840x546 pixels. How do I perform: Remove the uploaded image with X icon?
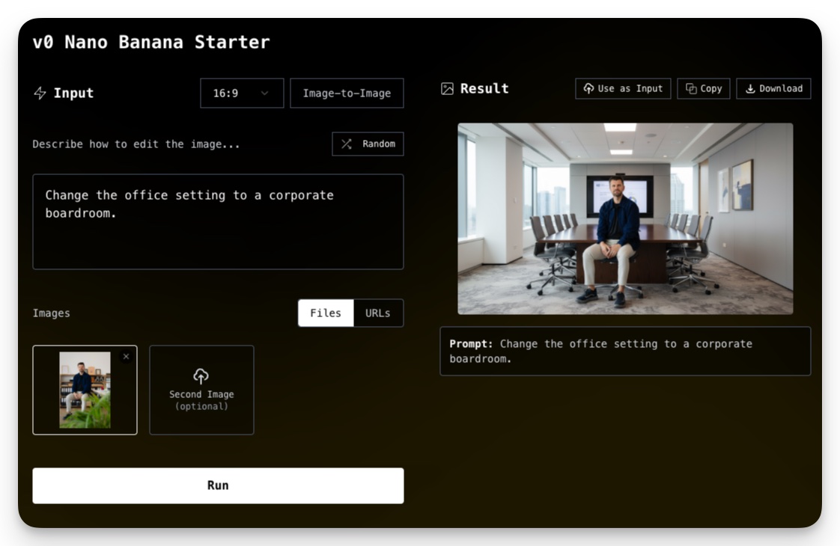[x=126, y=357]
